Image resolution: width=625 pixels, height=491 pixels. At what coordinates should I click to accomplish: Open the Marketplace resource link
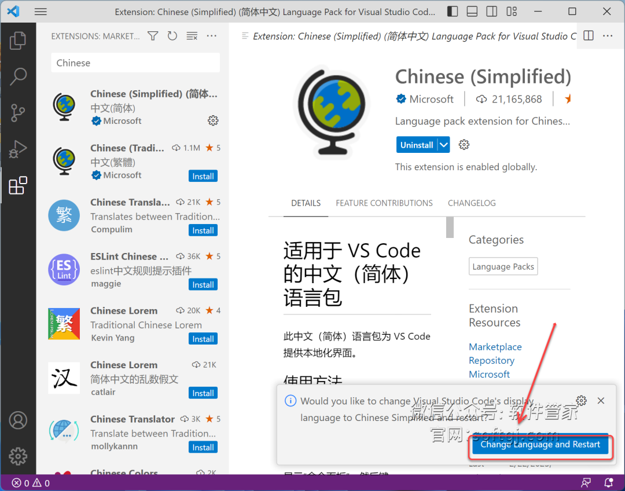495,347
